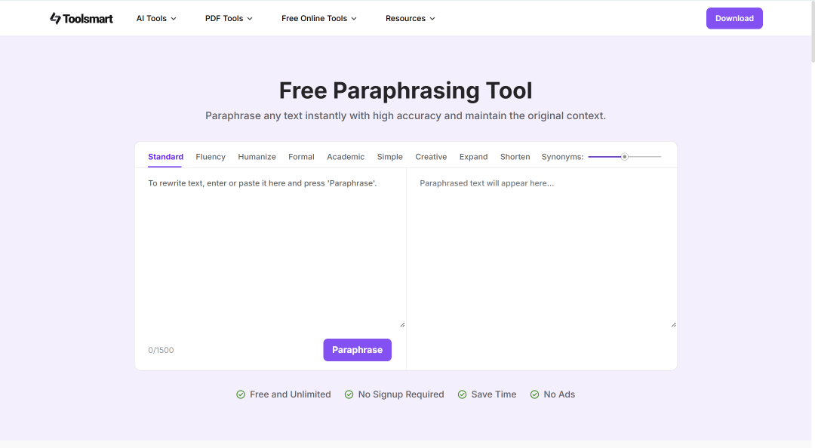Viewport: 815px width, 448px height.
Task: Click the Save Time checkmark icon
Action: click(x=462, y=394)
